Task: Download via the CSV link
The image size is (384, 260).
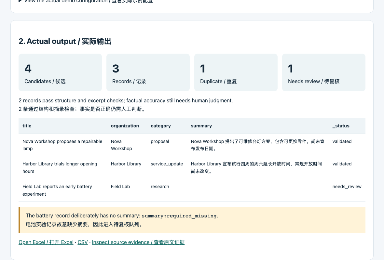Action: (x=83, y=242)
